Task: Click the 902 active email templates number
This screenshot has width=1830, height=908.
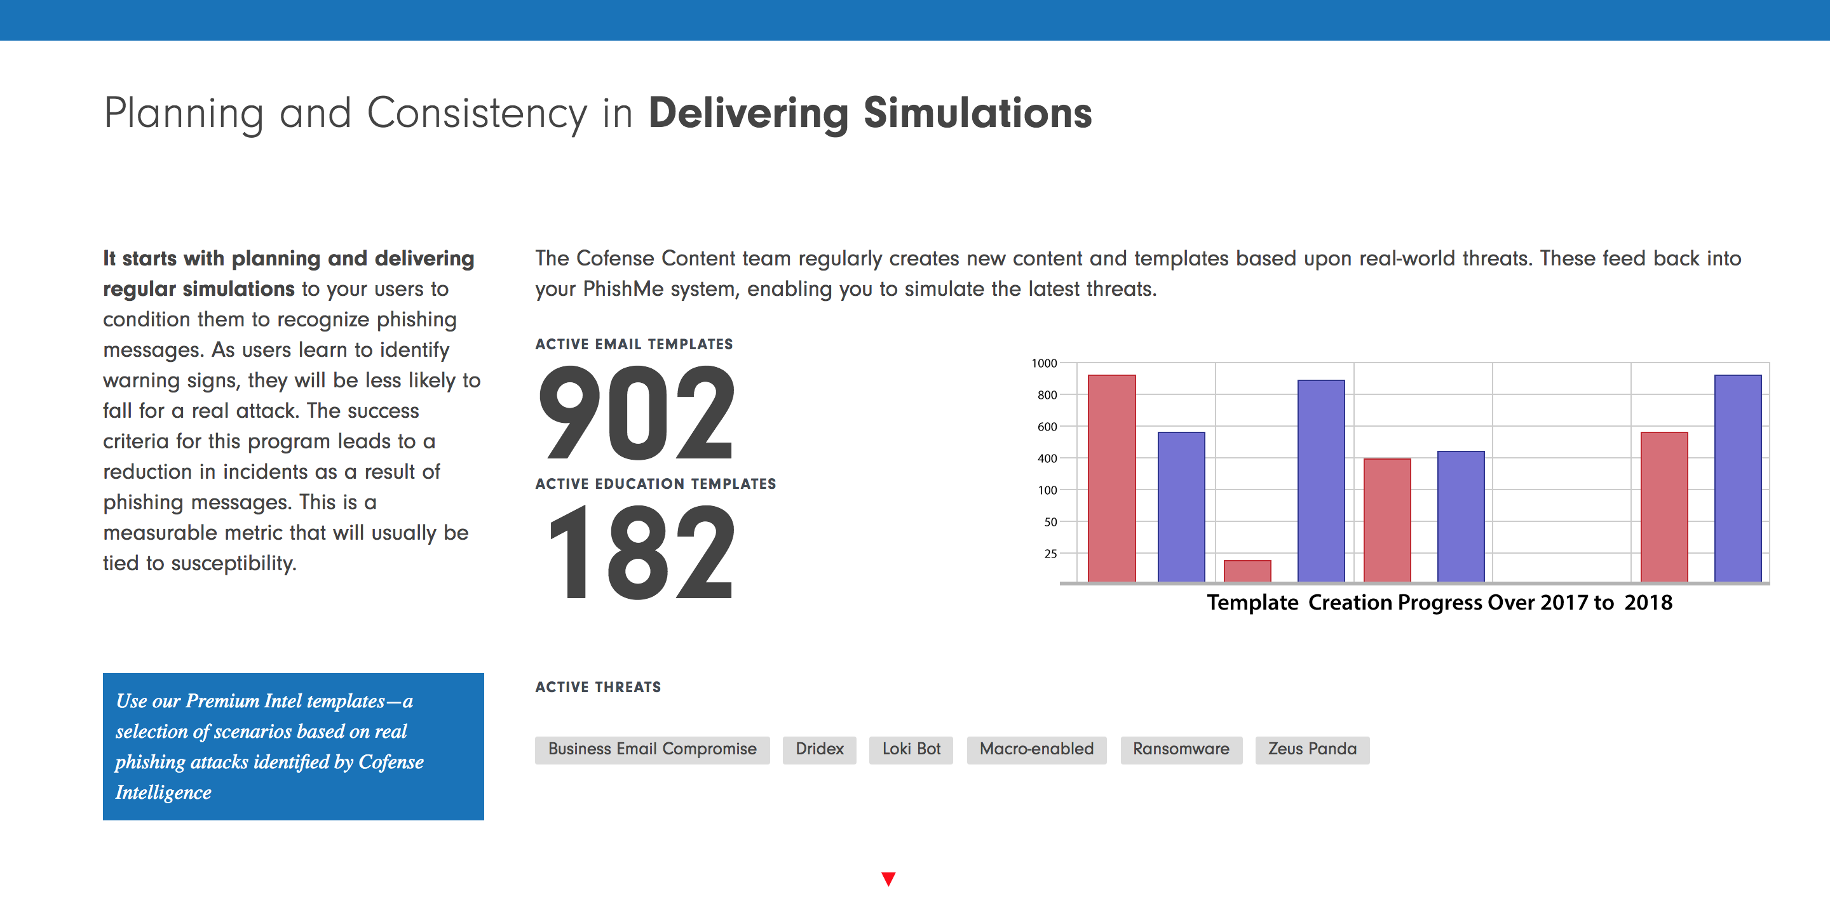Action: pos(637,413)
